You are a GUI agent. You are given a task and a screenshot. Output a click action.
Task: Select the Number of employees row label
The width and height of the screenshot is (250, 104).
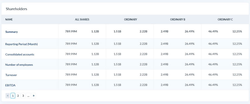[x=19, y=65]
